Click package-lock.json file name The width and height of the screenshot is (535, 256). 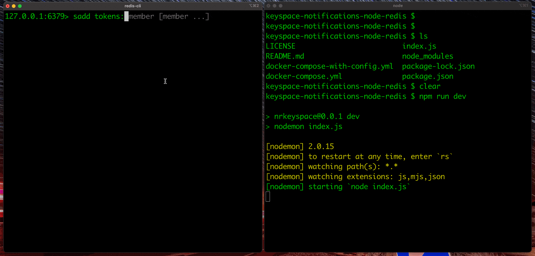(438, 66)
